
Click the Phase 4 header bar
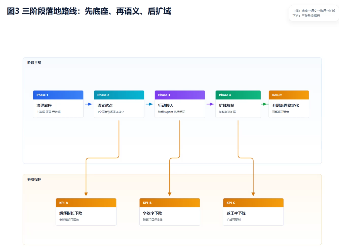point(238,95)
